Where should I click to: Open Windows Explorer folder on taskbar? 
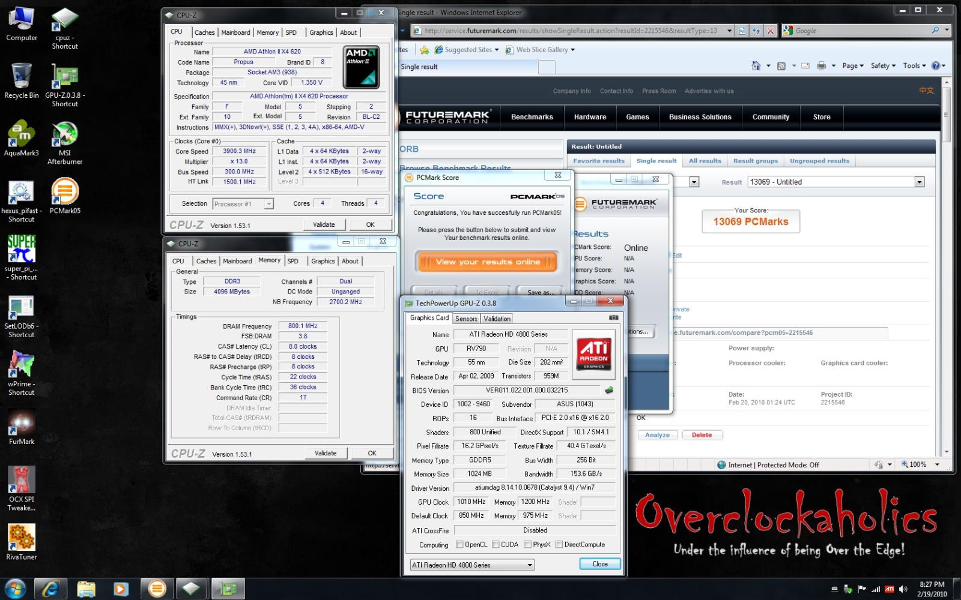[86, 589]
